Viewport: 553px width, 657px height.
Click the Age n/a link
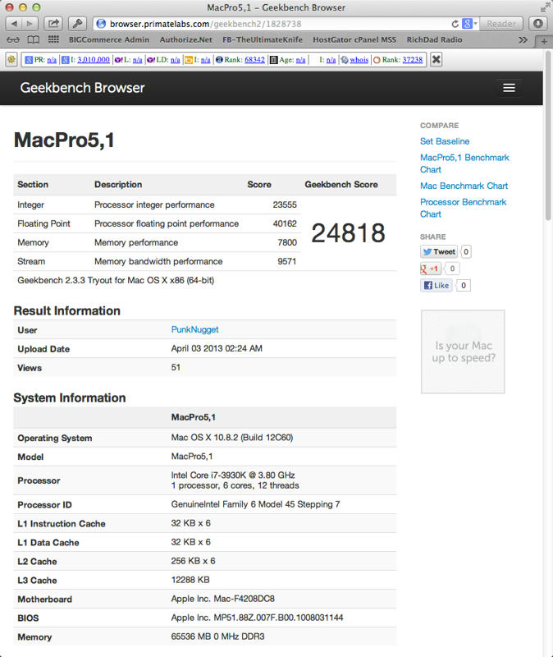pyautogui.click(x=300, y=60)
